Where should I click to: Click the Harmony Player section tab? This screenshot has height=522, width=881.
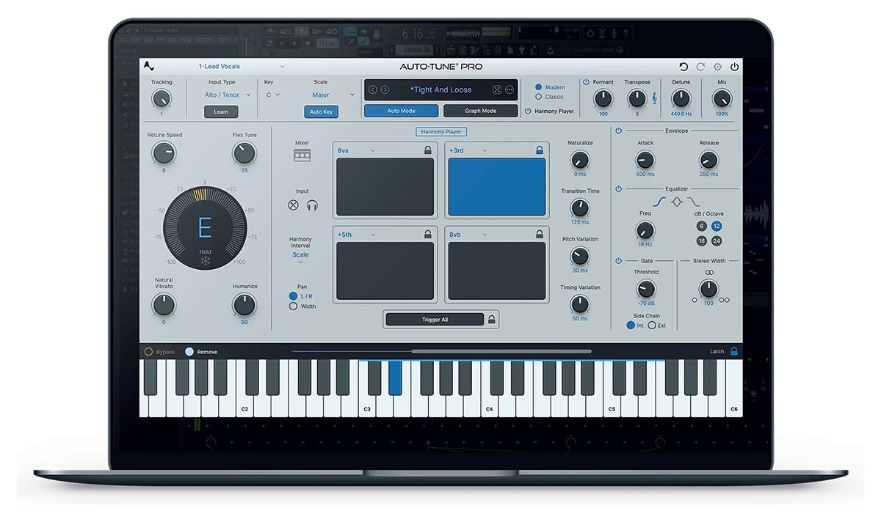pyautogui.click(x=440, y=132)
